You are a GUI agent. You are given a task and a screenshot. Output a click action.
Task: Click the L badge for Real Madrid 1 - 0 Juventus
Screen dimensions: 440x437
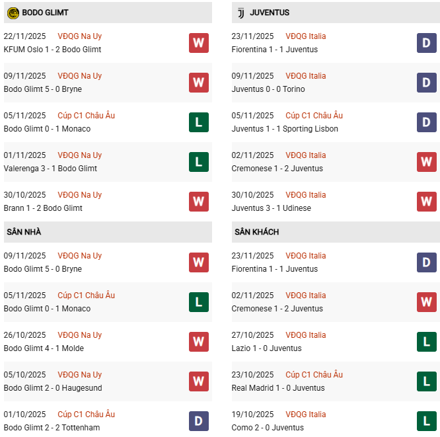426,381
